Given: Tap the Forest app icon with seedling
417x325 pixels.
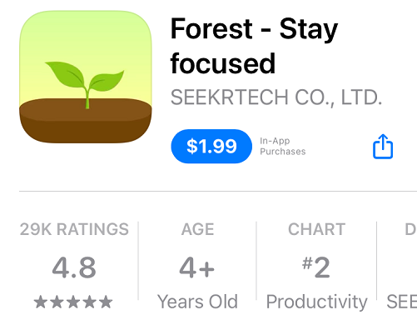Looking at the screenshot, I should click(86, 77).
